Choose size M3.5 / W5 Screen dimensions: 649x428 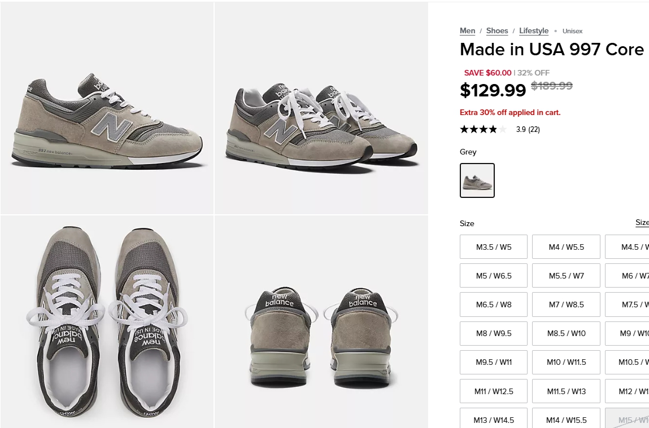pos(494,247)
